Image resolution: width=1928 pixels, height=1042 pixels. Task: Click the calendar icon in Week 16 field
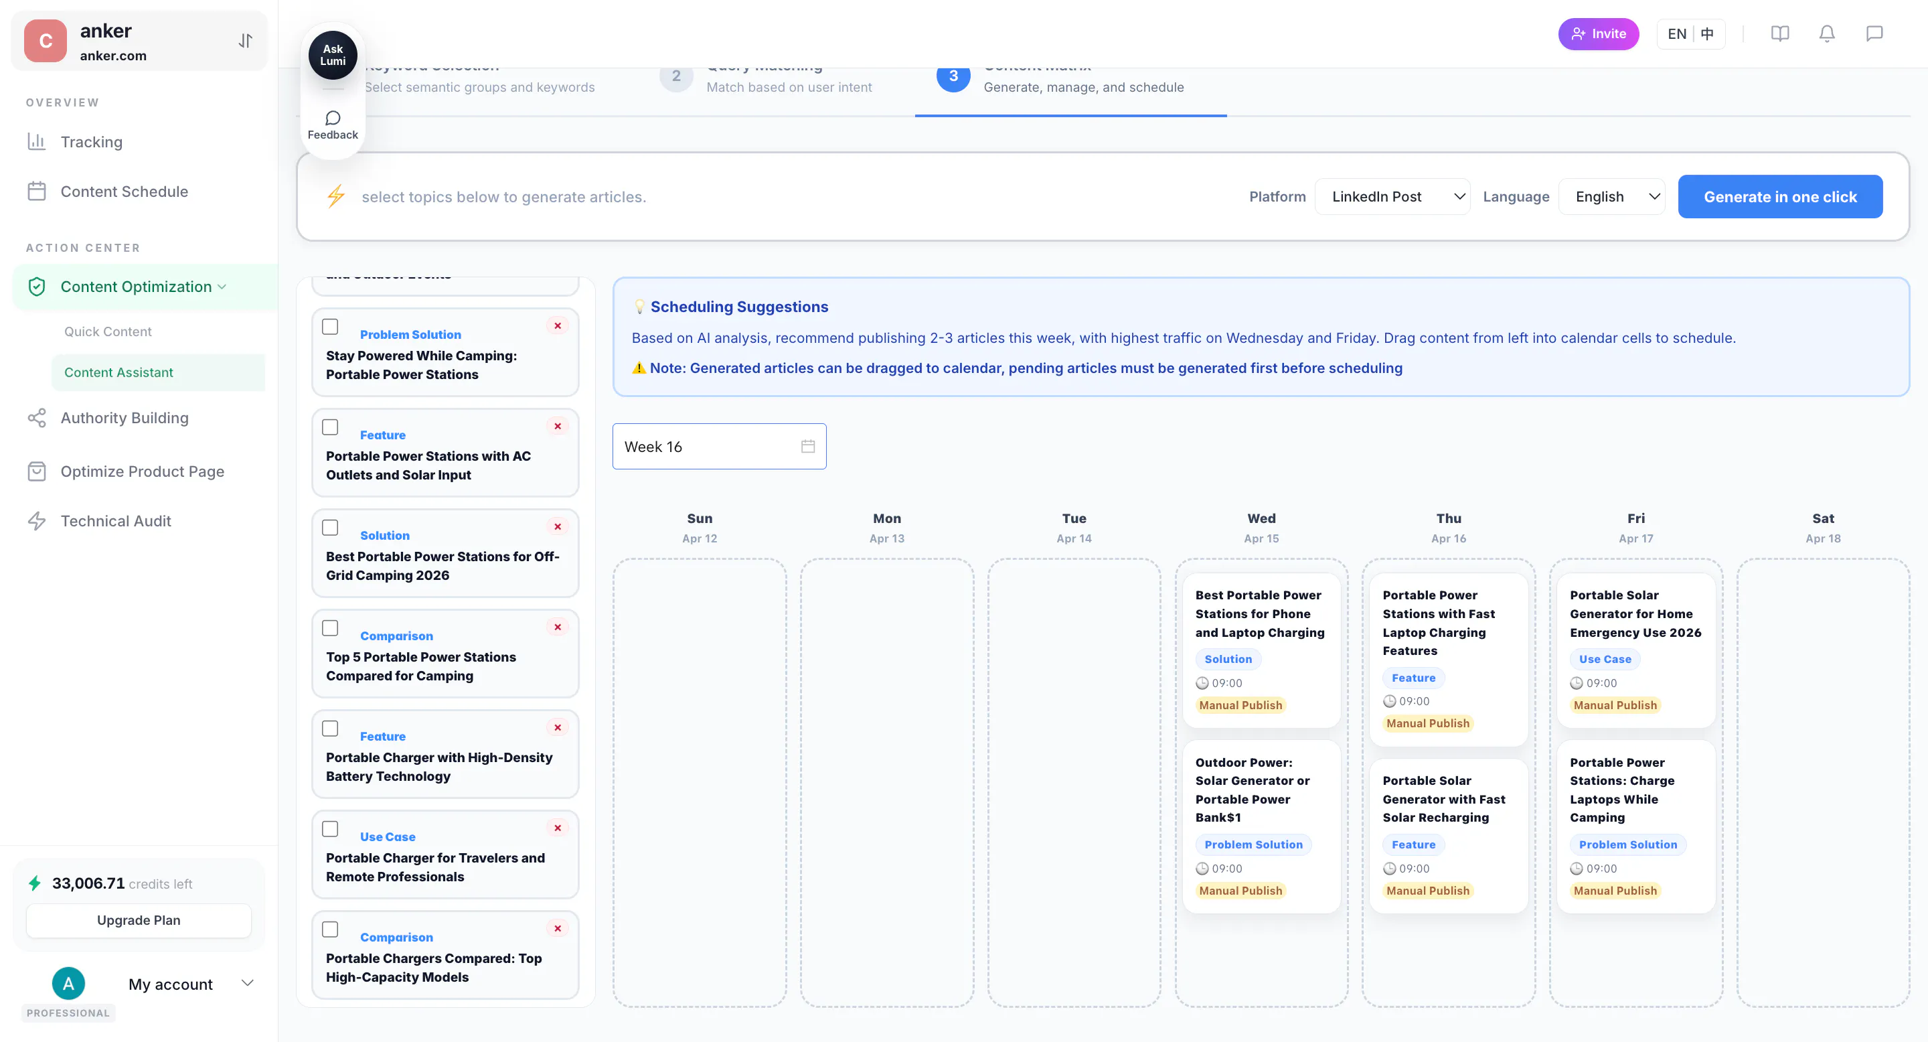pyautogui.click(x=807, y=446)
